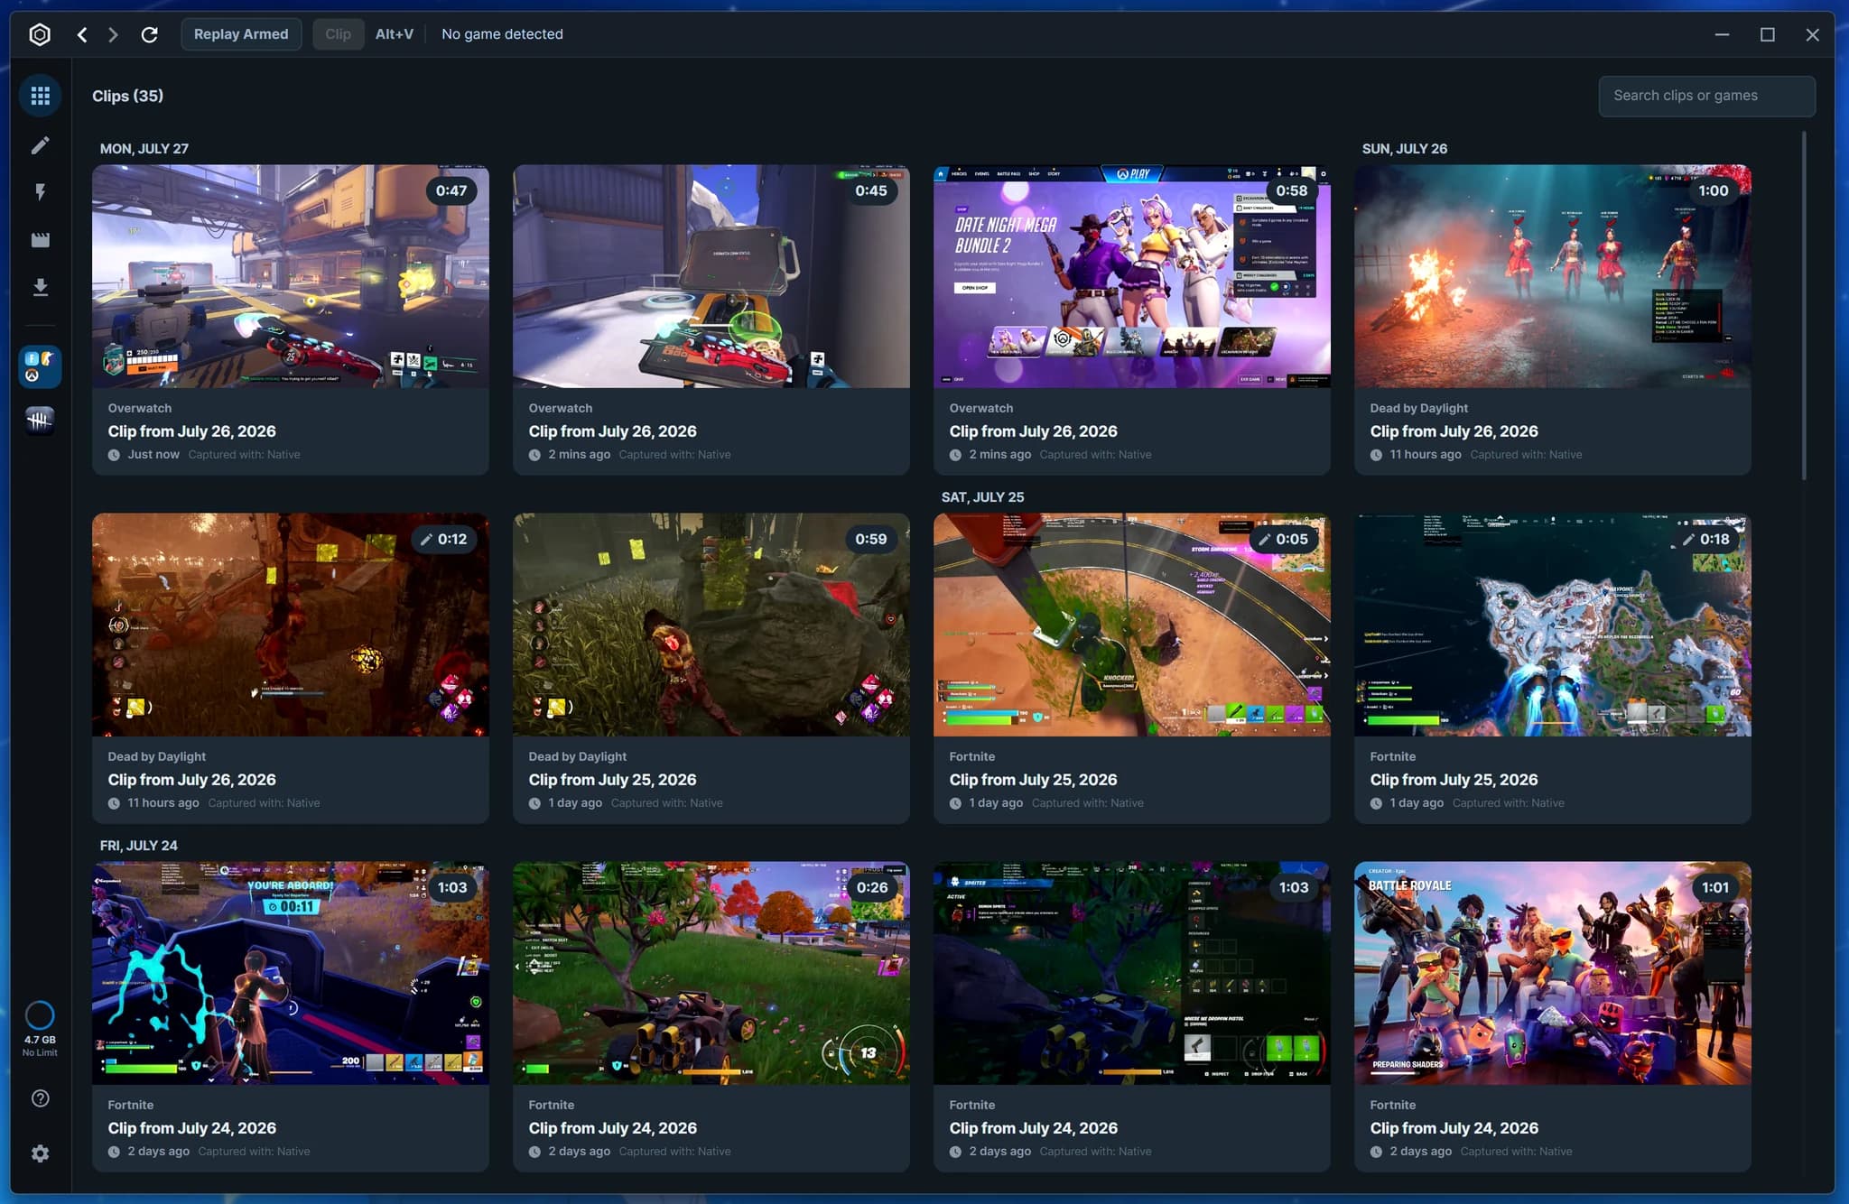
Task: Open the clapperboard montage icon
Action: (40, 240)
